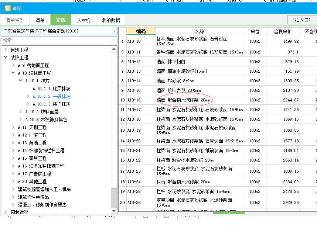Switch to the 清单指引 tab
Image resolution: width=317 pixels, height=225 pixels.
(15, 20)
